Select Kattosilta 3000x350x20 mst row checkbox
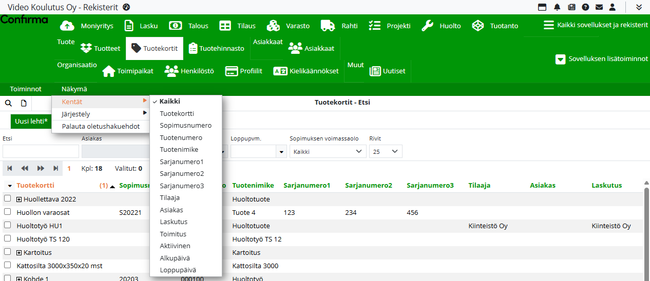This screenshot has height=281, width=650. (8, 265)
